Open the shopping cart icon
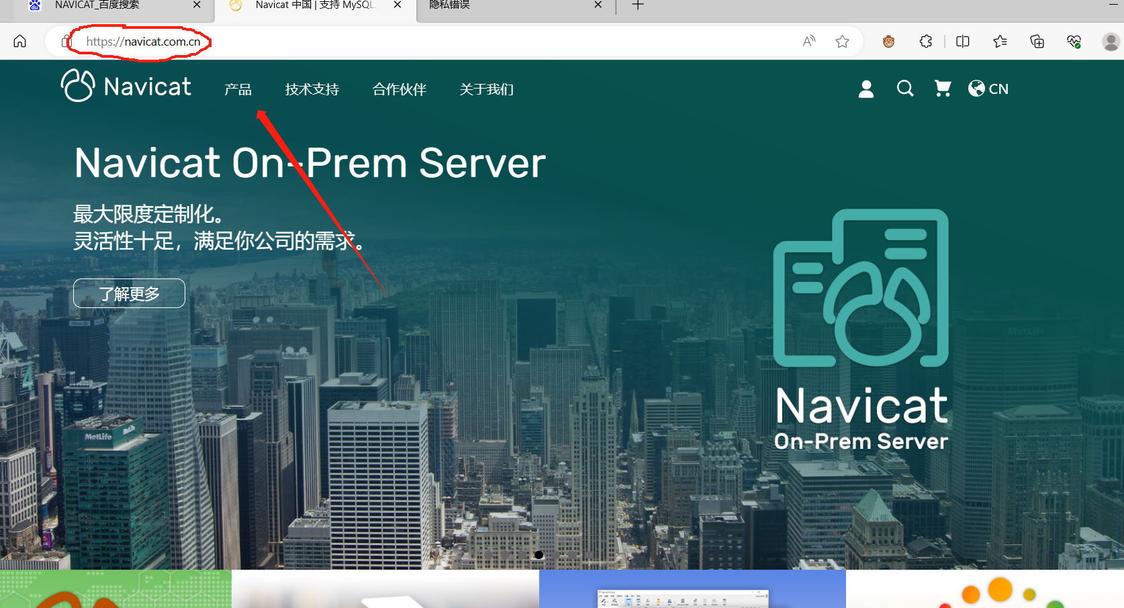This screenshot has height=608, width=1124. [943, 89]
